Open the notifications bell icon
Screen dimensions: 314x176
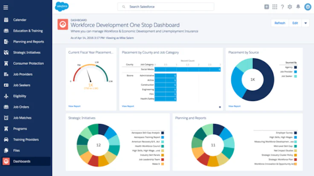(298, 6)
